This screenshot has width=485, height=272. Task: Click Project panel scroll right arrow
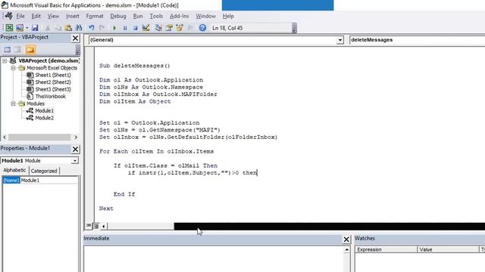(x=76, y=137)
